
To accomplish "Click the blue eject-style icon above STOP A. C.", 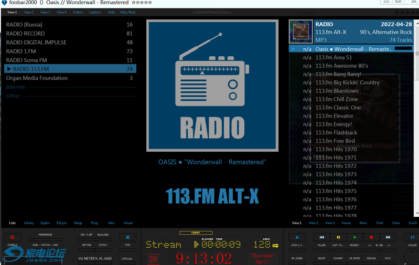I will coord(297,237).
